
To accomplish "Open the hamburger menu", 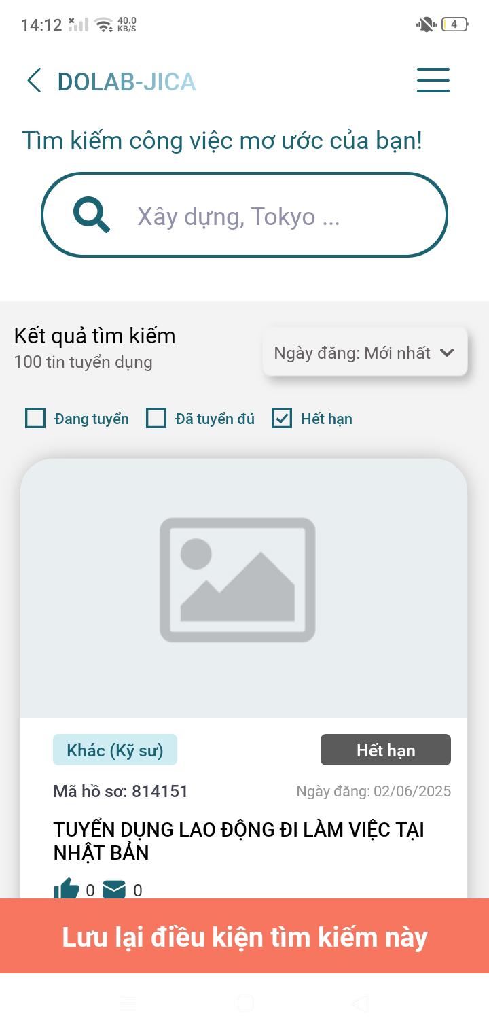I will click(433, 80).
